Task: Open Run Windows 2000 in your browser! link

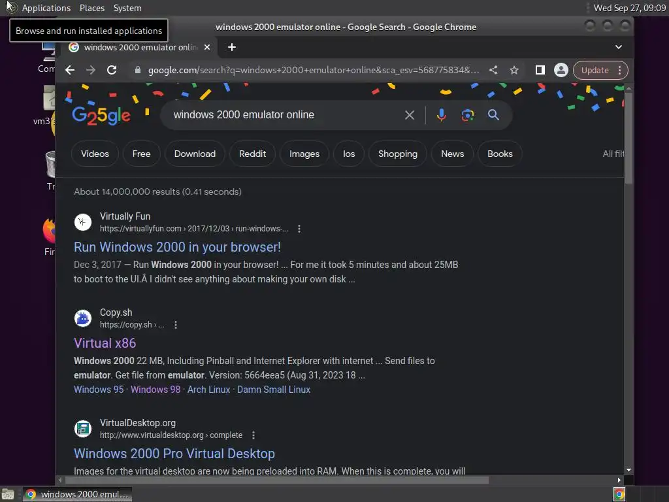Action: tap(177, 247)
